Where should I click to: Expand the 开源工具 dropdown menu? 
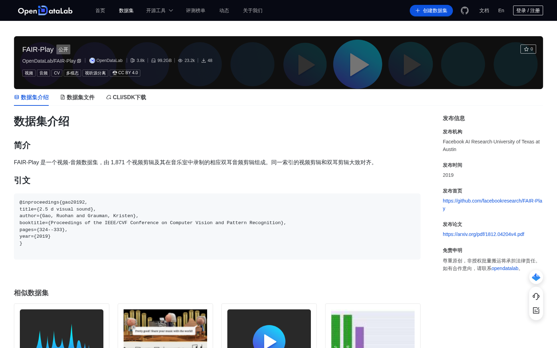(159, 10)
